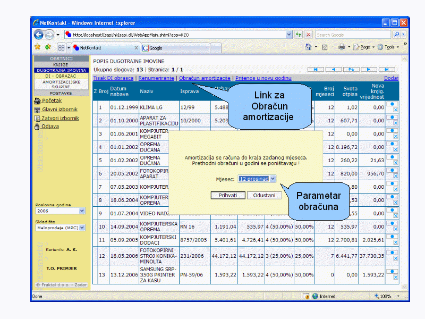
Task: Open the print options dropdown arrow
Action: pyautogui.click(x=349, y=47)
